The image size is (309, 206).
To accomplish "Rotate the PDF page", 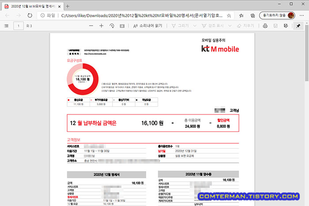I will [x=112, y=26].
